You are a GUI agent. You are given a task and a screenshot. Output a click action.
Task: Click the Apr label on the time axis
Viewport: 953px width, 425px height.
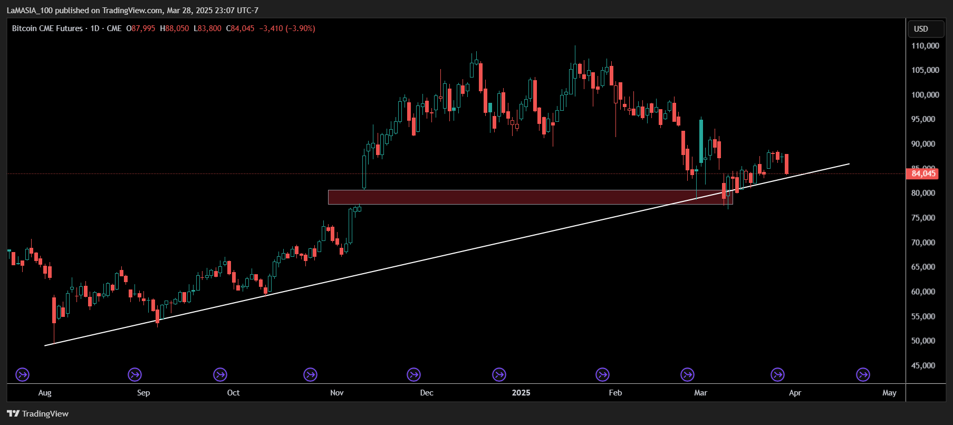tap(795, 393)
